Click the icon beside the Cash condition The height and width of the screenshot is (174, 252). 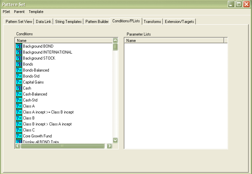19,88
